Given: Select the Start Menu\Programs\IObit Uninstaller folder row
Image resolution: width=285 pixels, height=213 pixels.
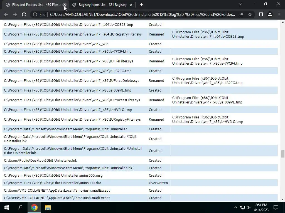Looking at the screenshot, I should (140, 129).
